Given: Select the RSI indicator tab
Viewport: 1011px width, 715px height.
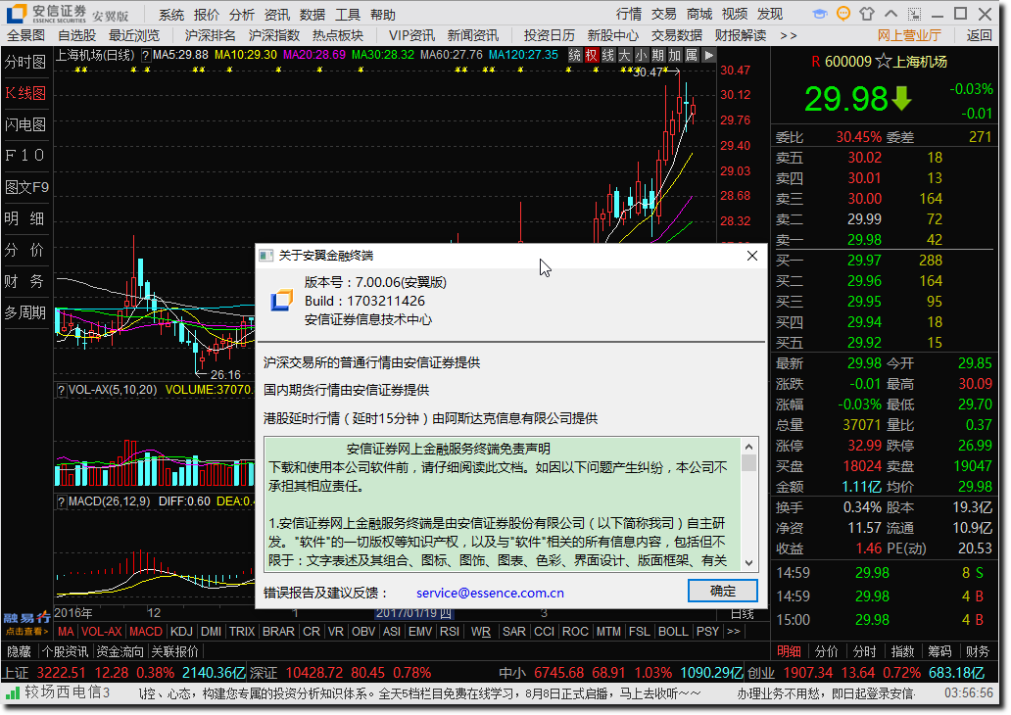Looking at the screenshot, I should click(450, 632).
